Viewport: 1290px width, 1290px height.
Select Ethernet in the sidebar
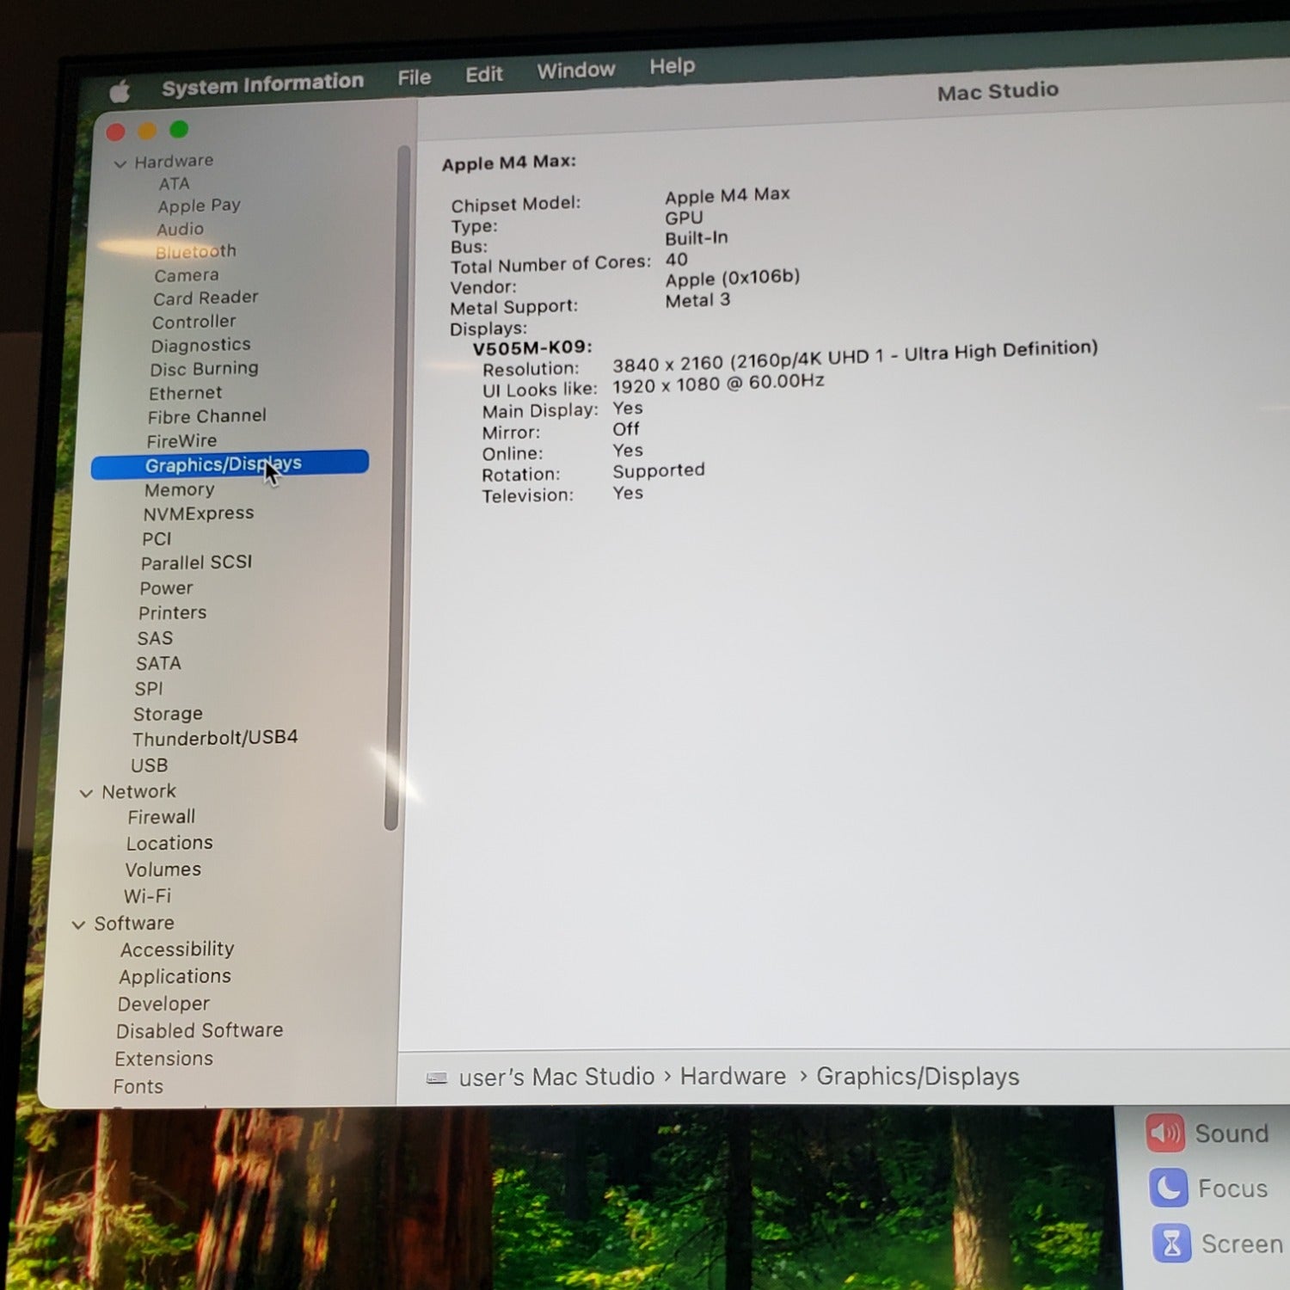pos(185,393)
